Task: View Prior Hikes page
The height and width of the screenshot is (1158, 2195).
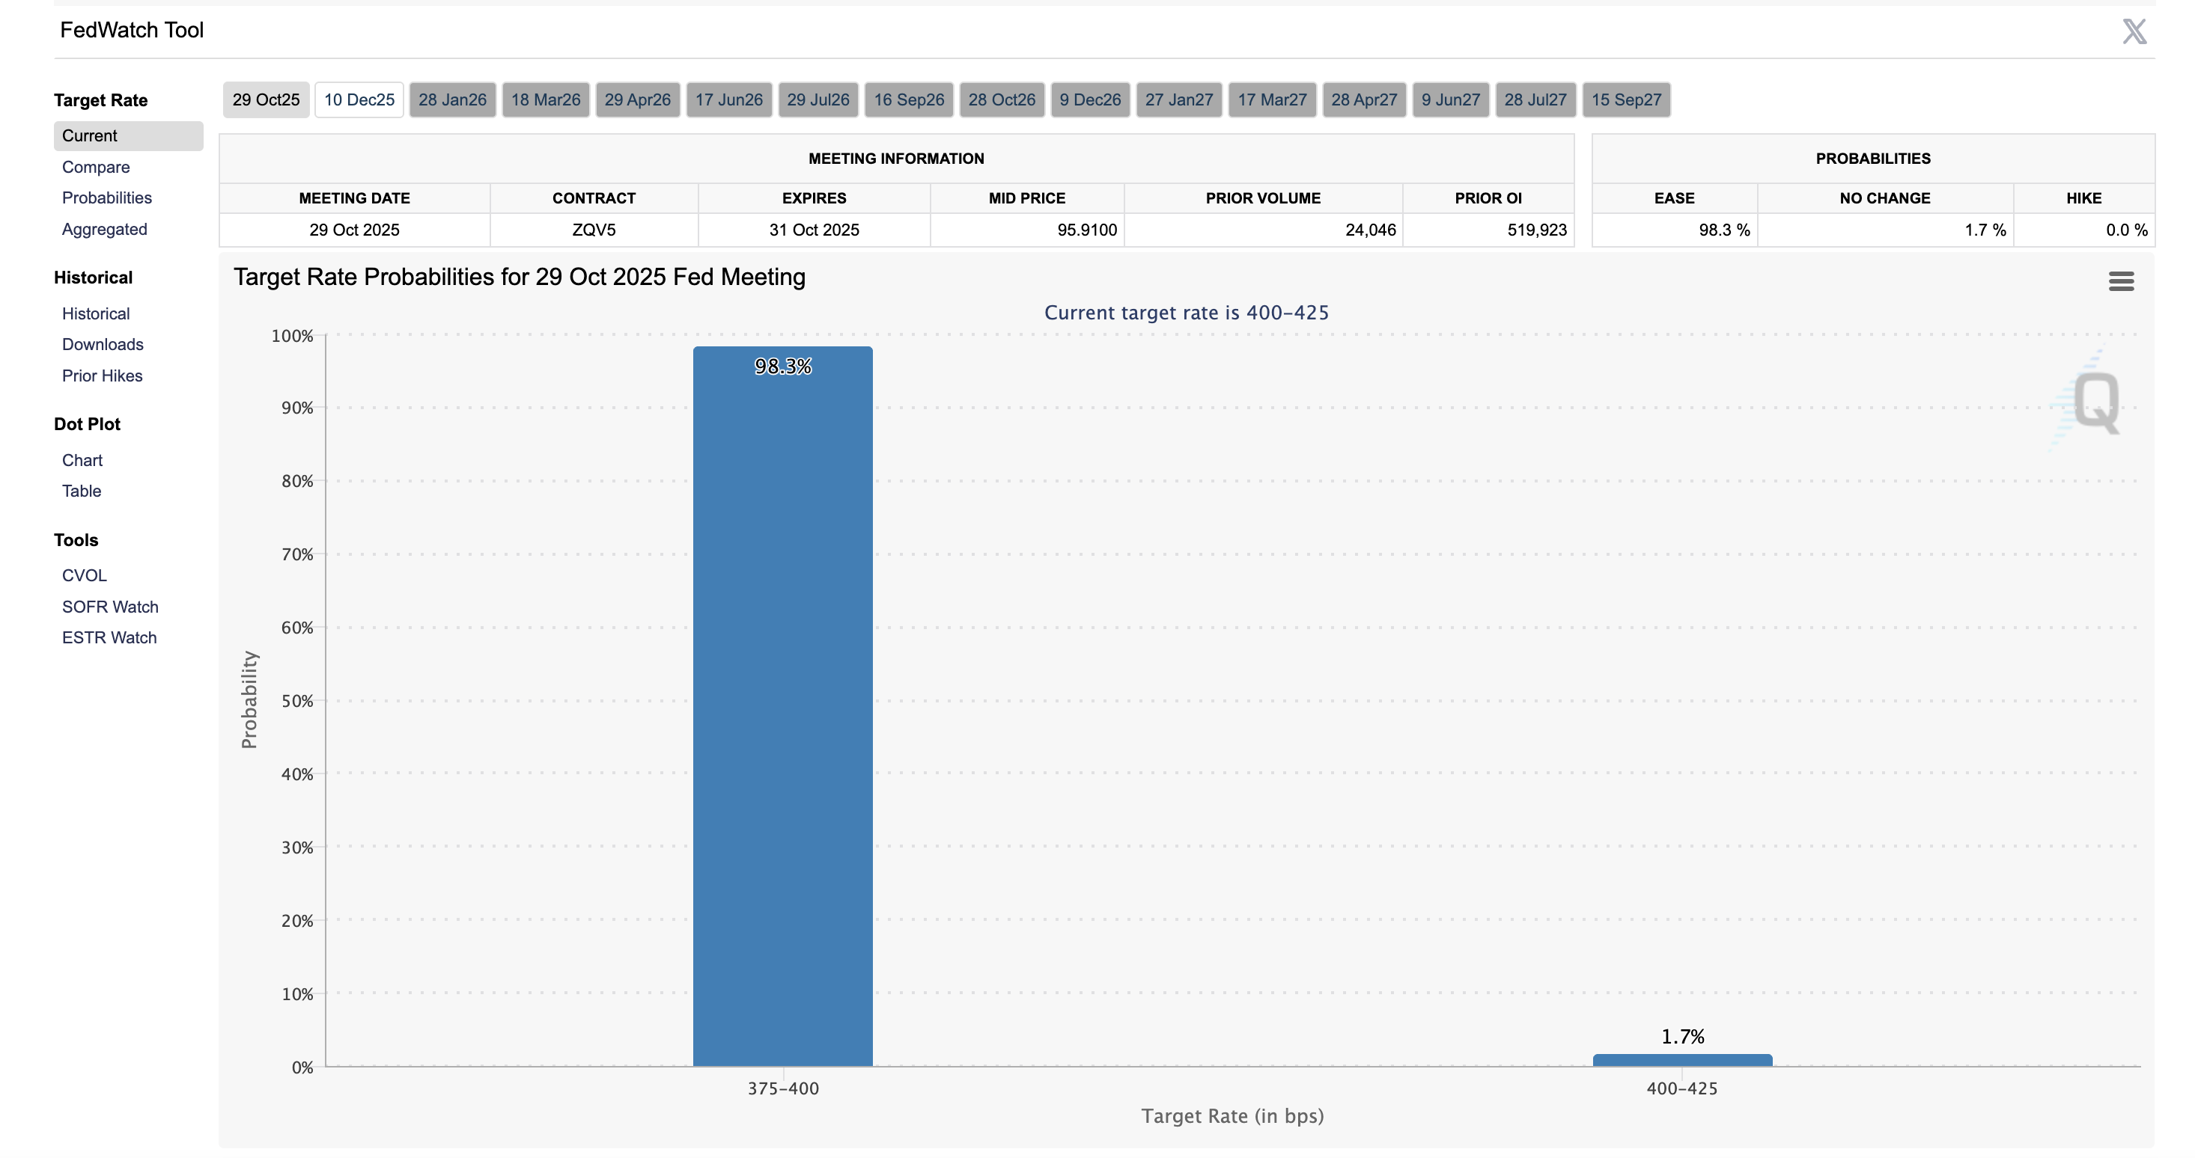Action: 101,376
